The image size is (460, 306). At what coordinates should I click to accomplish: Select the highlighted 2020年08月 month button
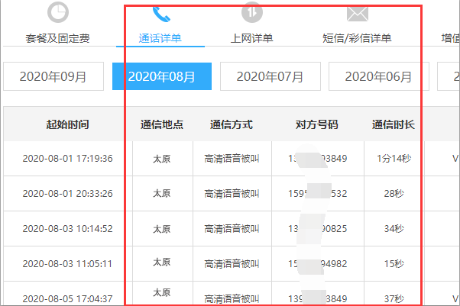pos(161,76)
